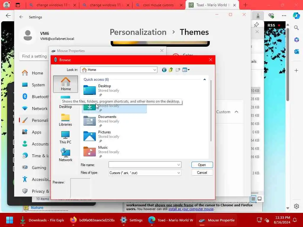The image size is (303, 227).
Task: Select Libraries in the Browse places bar
Action: [65, 120]
